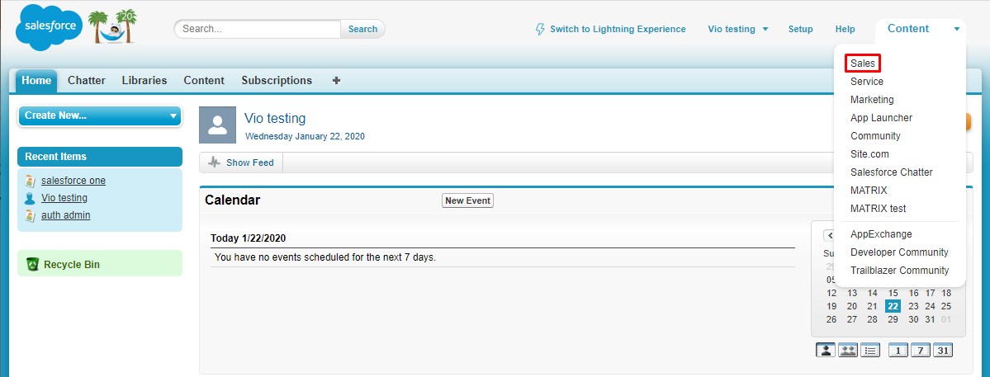Open AppExchange from the app menu
990x377 pixels.
(881, 234)
